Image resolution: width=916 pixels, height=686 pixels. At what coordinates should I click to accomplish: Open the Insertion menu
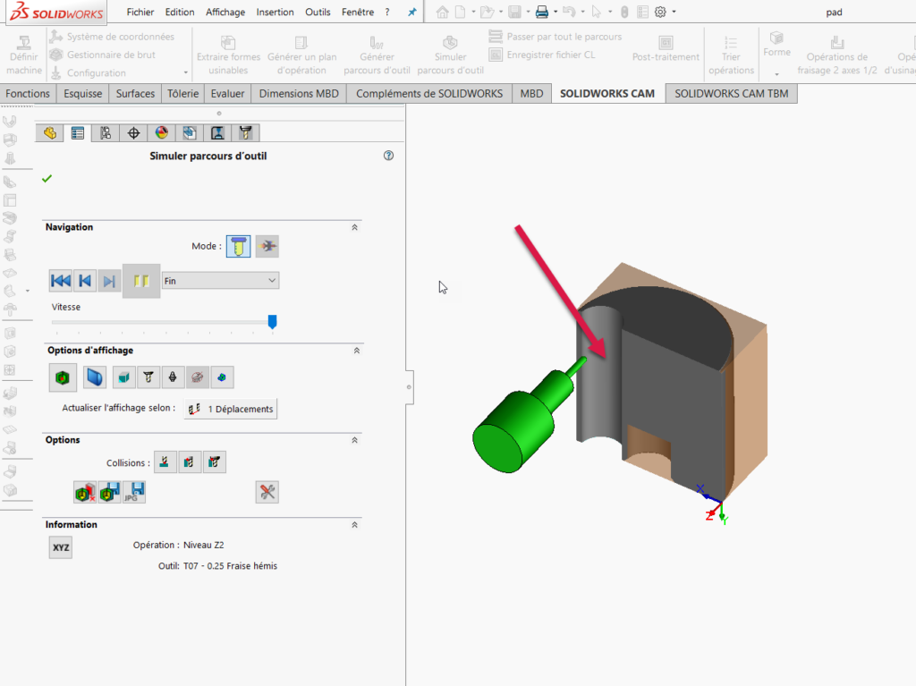point(275,13)
